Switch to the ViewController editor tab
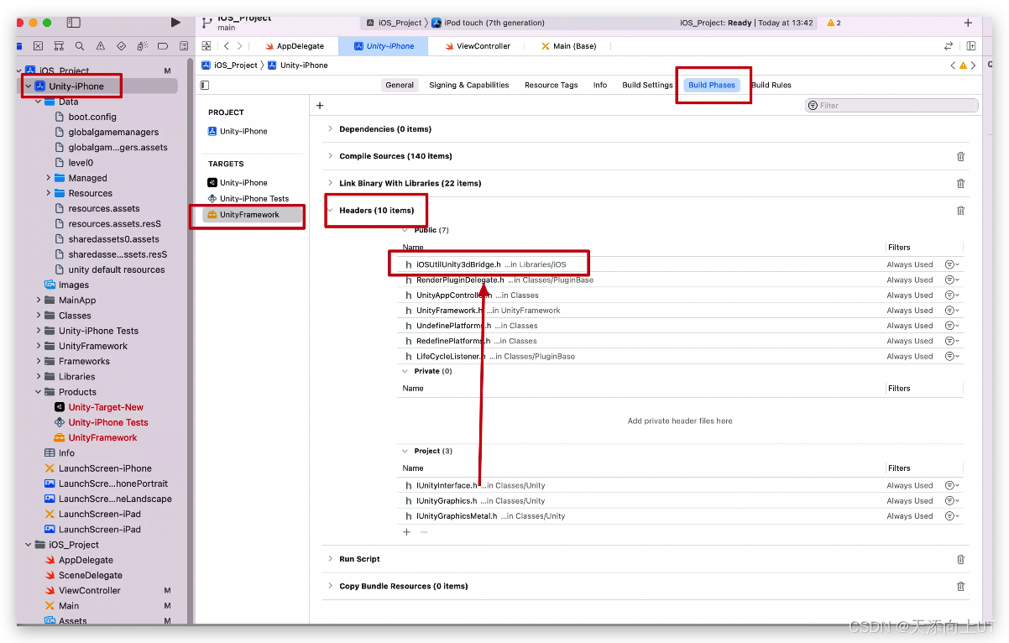 click(477, 46)
